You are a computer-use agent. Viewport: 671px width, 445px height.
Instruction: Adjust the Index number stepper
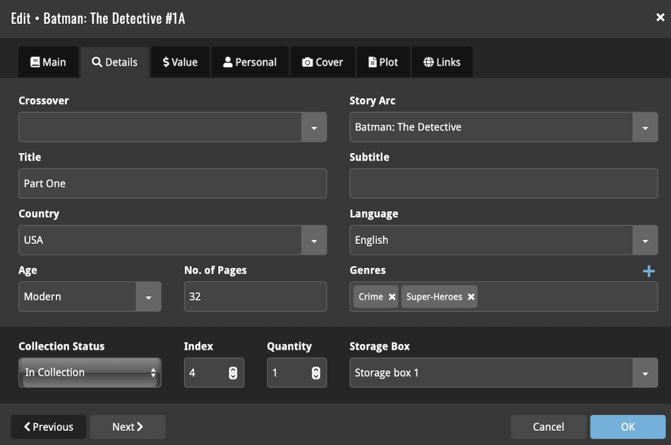click(x=233, y=373)
